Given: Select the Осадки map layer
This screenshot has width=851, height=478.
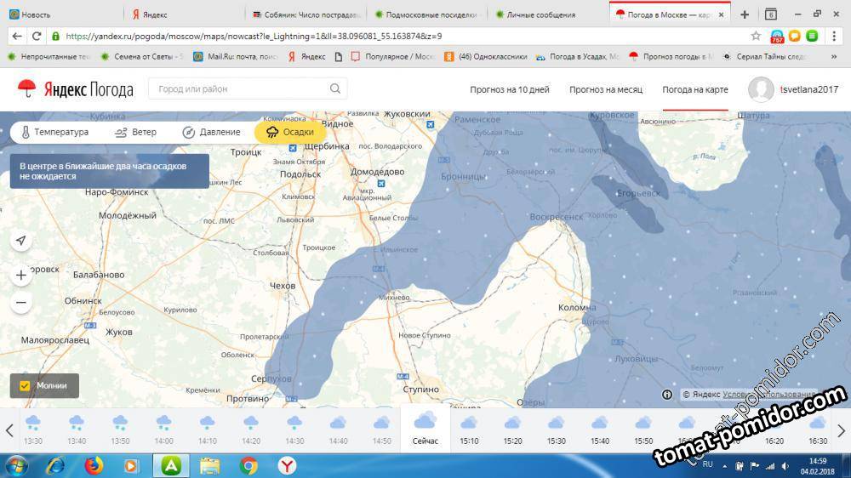Looking at the screenshot, I should 290,132.
